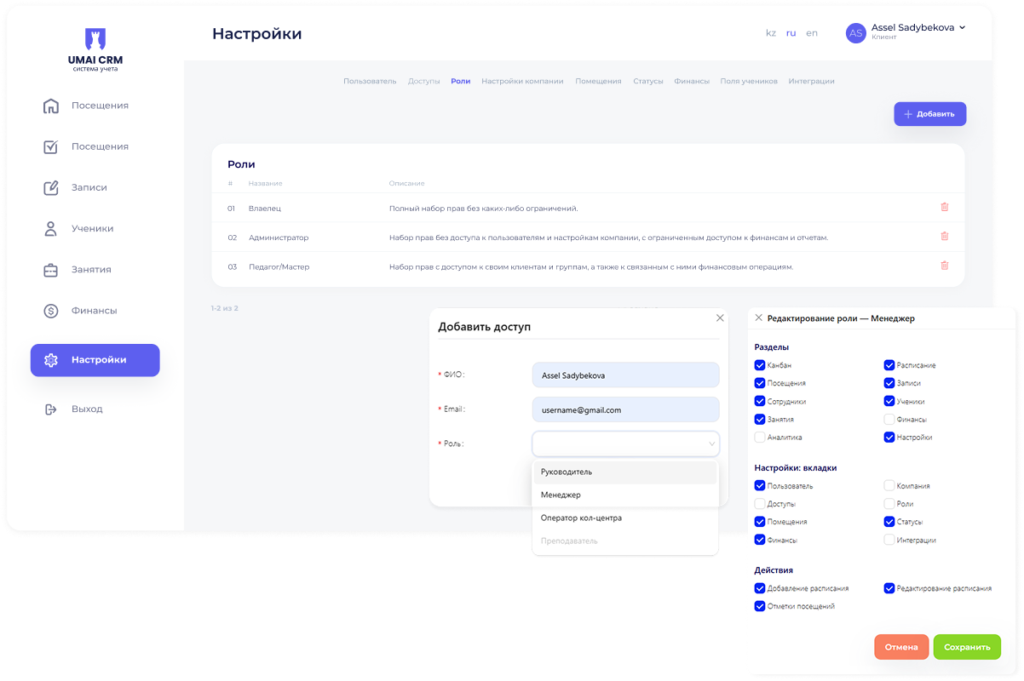Close the Добавить доступ dialog
Viewport: 1024px width, 681px height.
tap(720, 318)
